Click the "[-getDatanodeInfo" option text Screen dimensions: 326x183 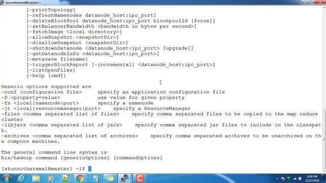(52, 54)
